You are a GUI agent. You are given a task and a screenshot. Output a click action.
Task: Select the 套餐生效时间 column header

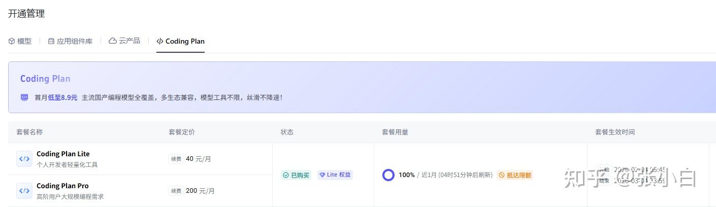[615, 132]
